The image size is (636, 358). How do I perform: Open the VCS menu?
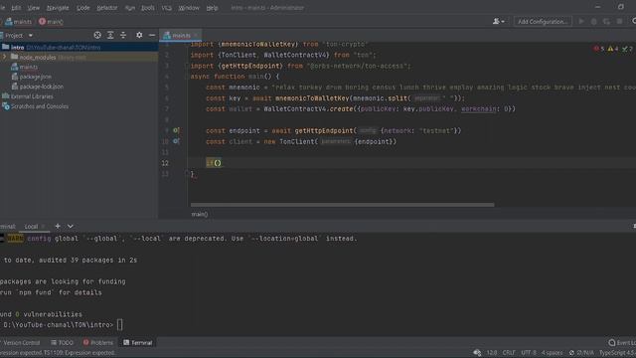(x=166, y=8)
